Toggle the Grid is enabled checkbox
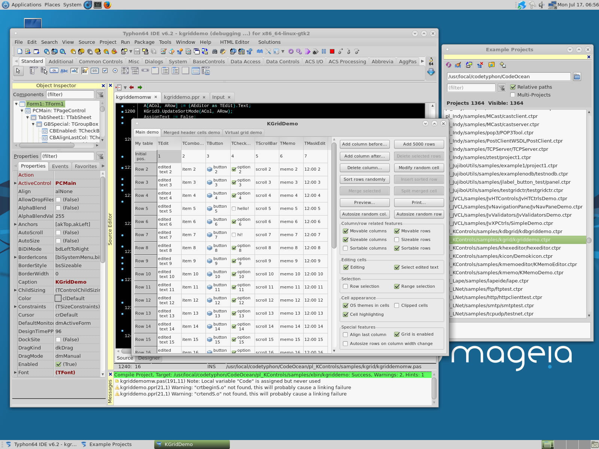 click(x=397, y=335)
